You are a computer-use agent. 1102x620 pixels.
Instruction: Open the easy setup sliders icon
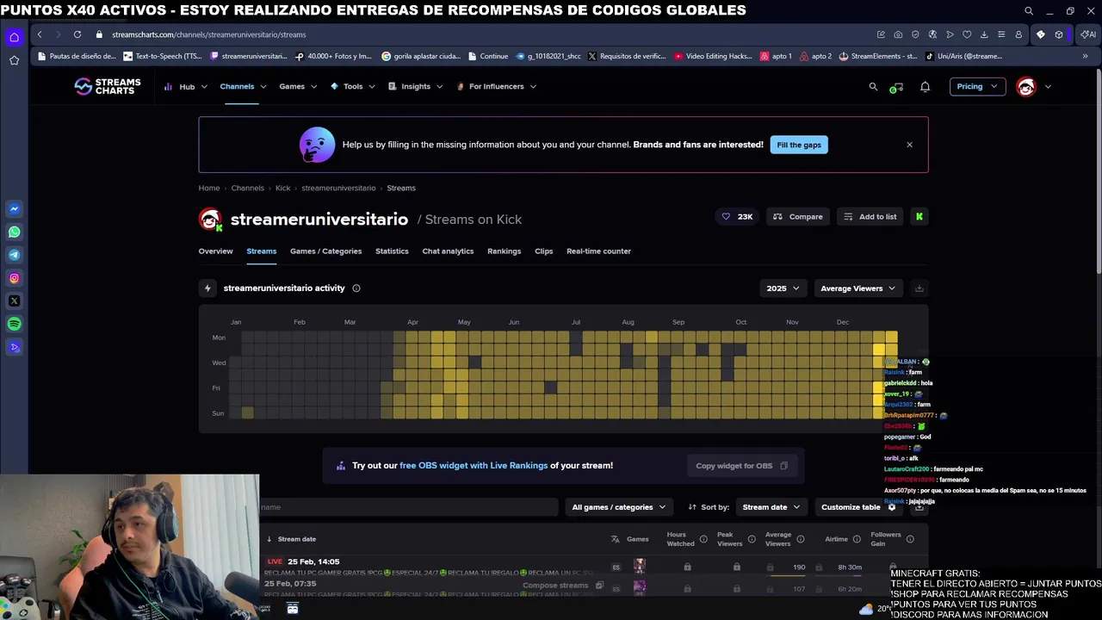[x=1001, y=34]
